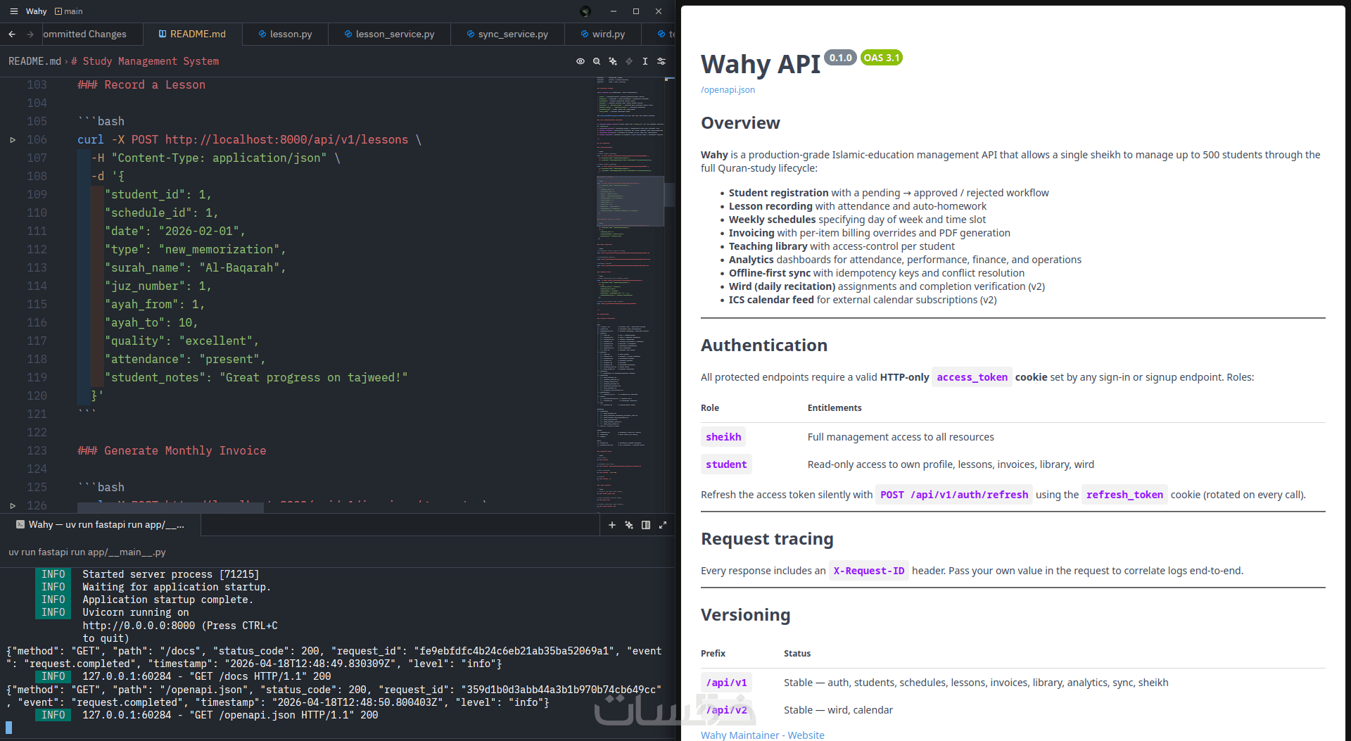Open the application hamburger menu
The width and height of the screenshot is (1351, 741).
[x=13, y=11]
